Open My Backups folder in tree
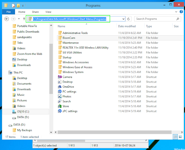 pos(24,130)
